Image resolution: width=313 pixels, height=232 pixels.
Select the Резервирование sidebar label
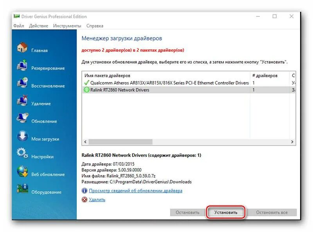tap(48, 68)
